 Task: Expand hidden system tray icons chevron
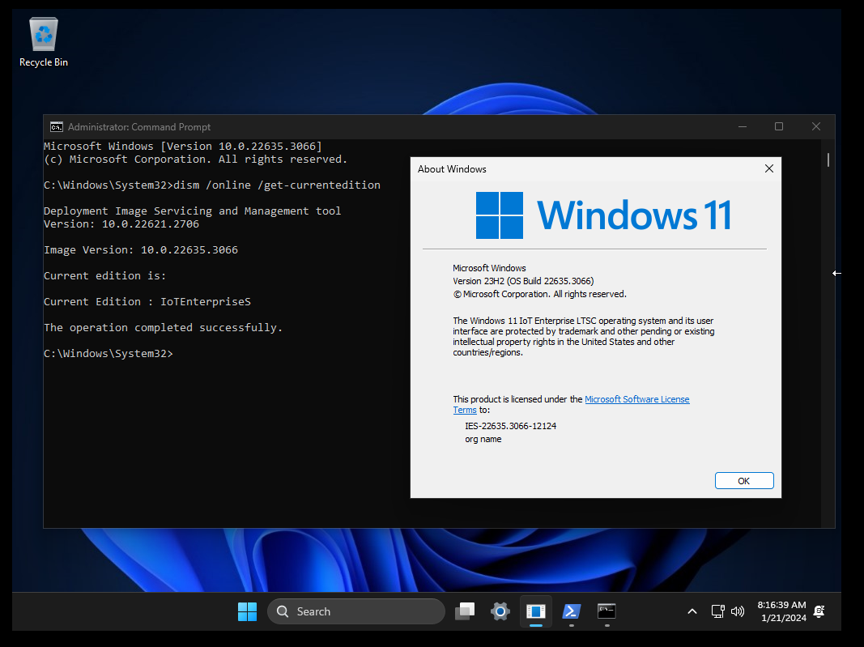692,611
